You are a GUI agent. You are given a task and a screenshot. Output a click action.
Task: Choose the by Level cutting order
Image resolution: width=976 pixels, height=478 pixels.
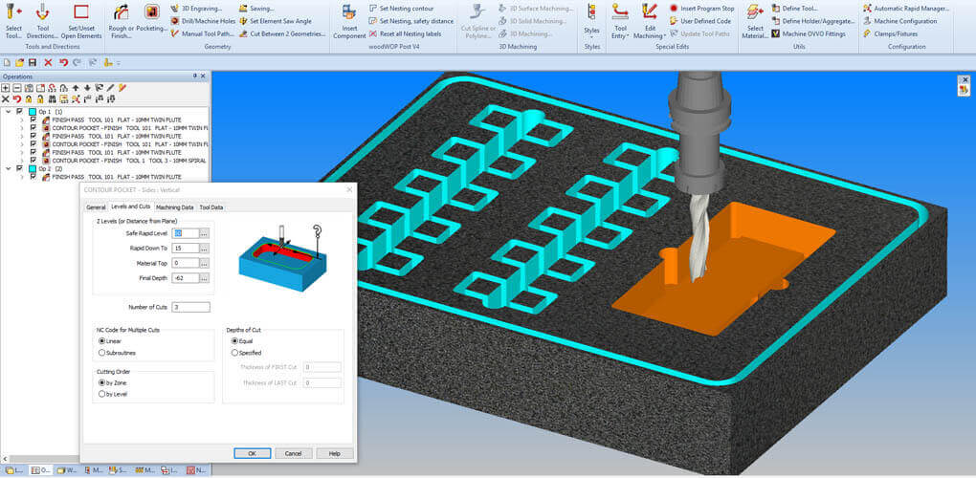[x=100, y=394]
